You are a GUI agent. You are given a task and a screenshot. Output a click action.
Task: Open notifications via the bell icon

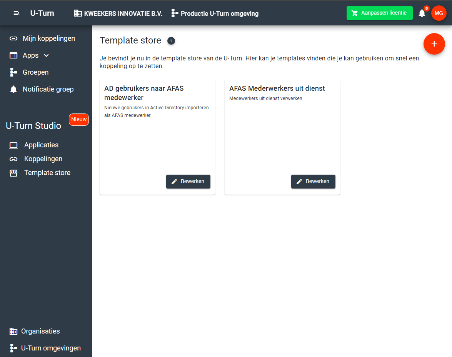(422, 13)
